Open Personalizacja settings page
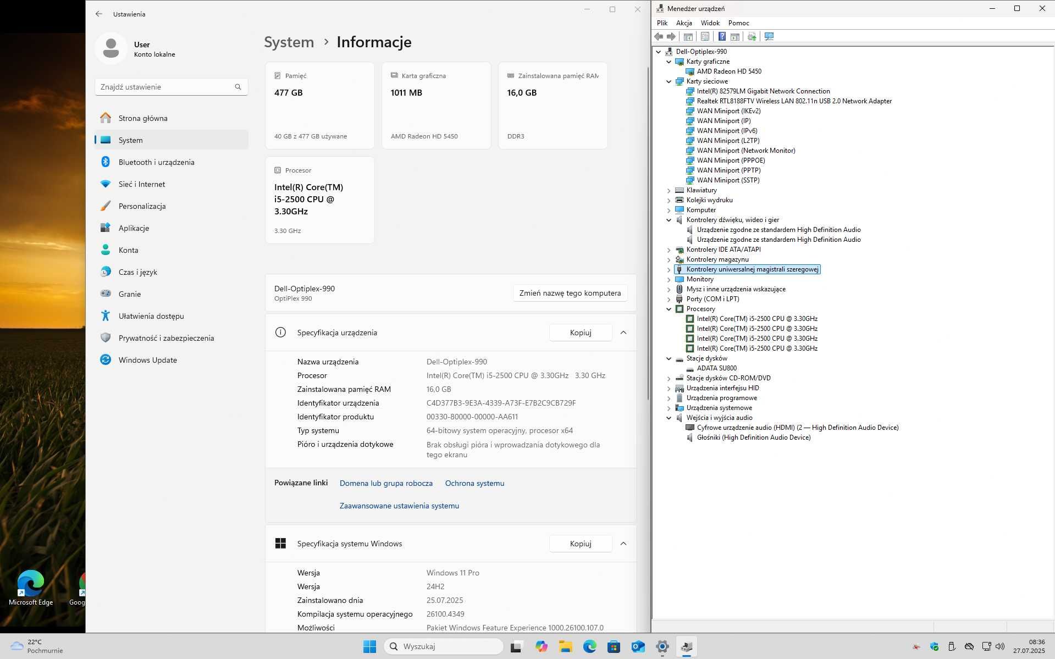The image size is (1055, 659). tap(172, 206)
